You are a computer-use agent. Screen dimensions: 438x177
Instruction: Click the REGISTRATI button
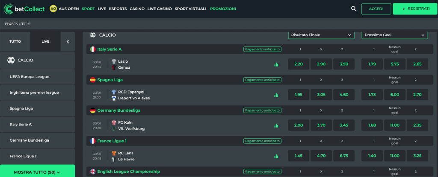coord(415,9)
